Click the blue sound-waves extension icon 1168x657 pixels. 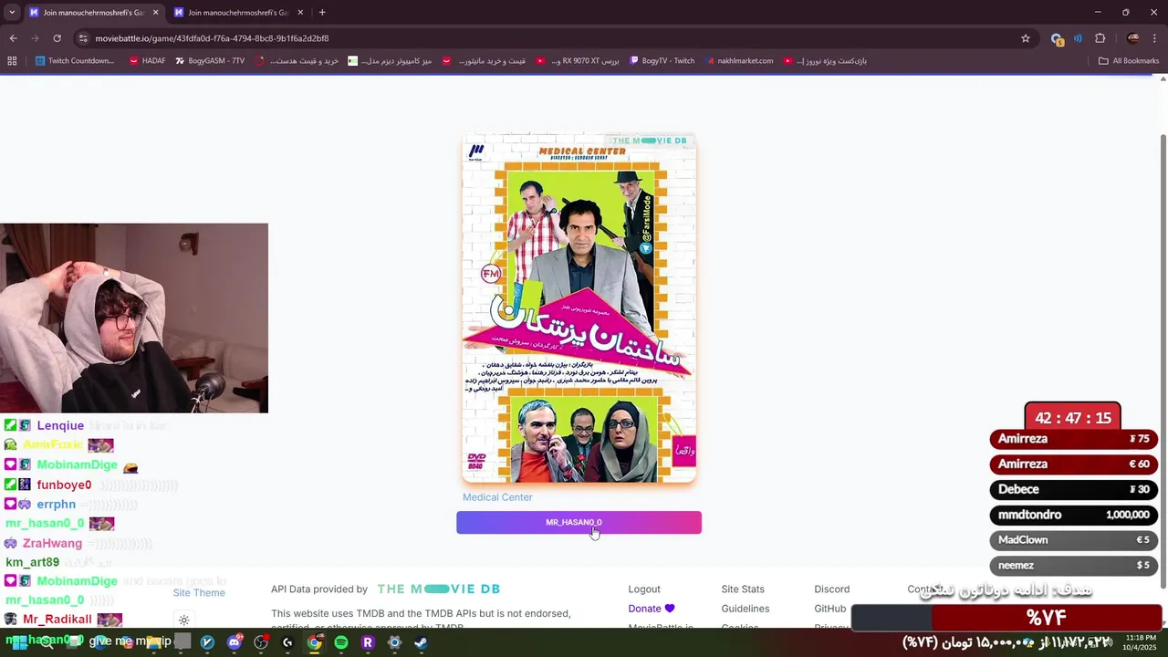[x=1078, y=38]
